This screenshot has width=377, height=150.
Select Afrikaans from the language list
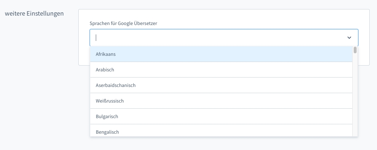click(106, 54)
